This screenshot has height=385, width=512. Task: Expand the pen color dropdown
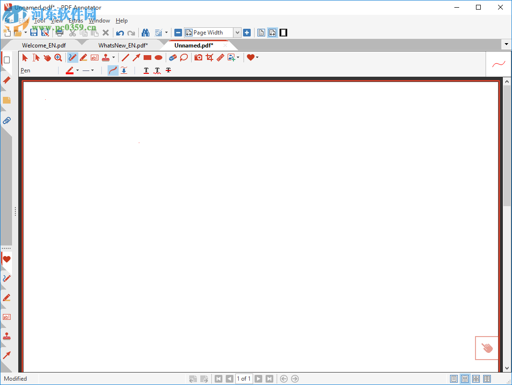[78, 70]
